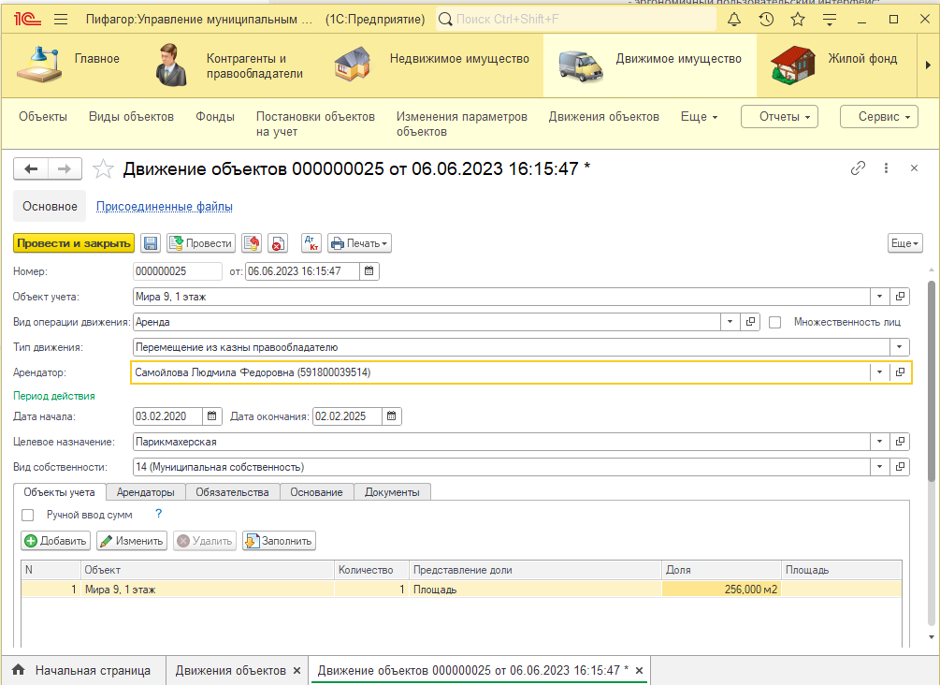
Task: Open the Арендатор linked record
Action: (x=900, y=372)
